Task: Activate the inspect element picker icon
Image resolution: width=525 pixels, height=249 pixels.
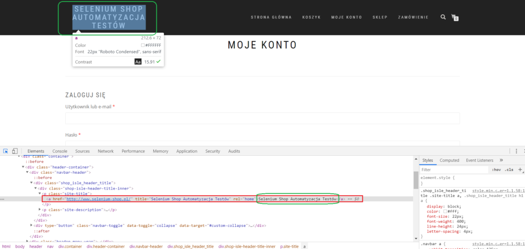Action: (6, 151)
